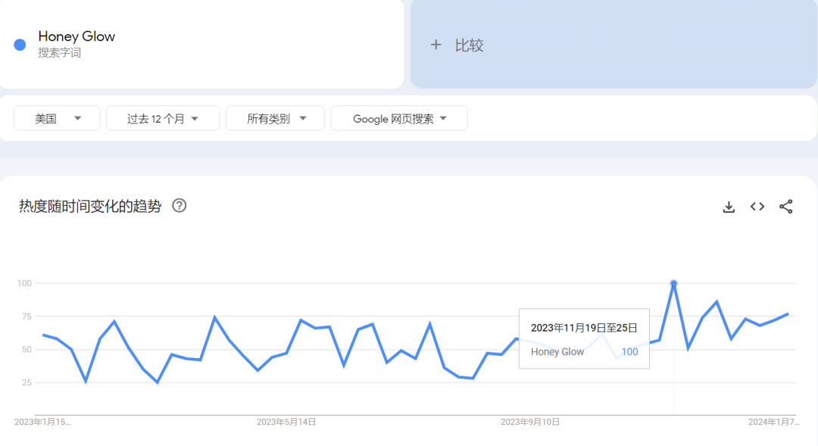Click the blue dot beside Honey Glow
The width and height of the screenshot is (818, 446).
pos(20,45)
